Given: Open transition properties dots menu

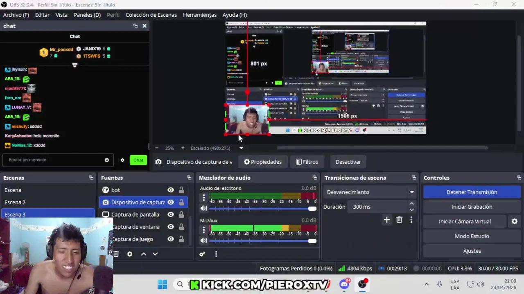Looking at the screenshot, I should [x=411, y=220].
